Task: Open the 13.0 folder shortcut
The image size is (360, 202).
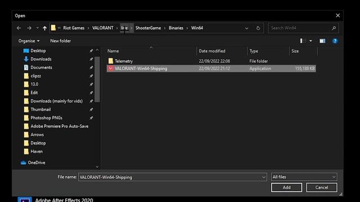Action: click(x=34, y=84)
